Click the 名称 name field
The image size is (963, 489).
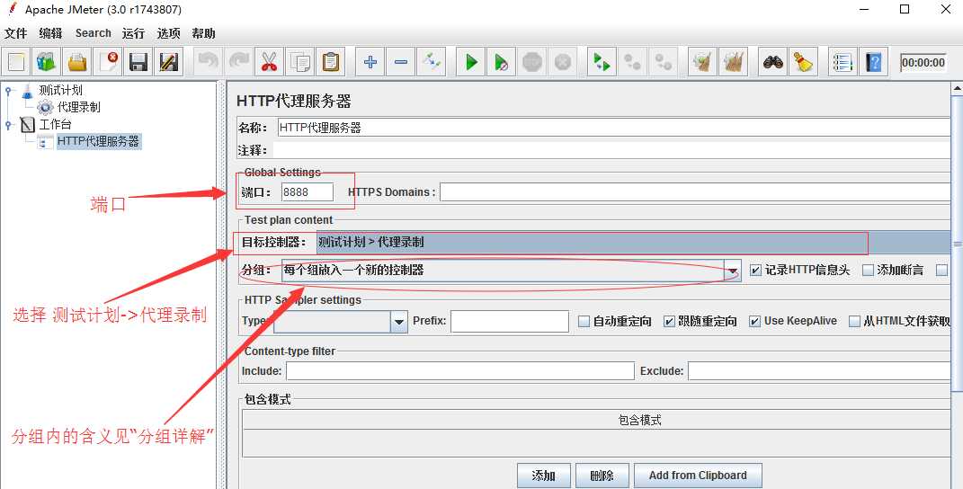point(613,127)
